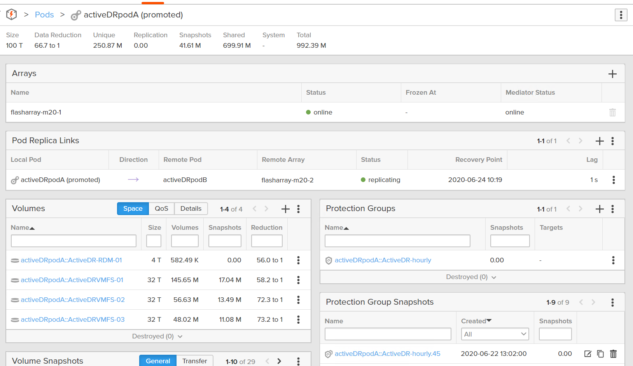
Task: Click Protection Groups Snapshots filter field
Action: click(x=510, y=241)
